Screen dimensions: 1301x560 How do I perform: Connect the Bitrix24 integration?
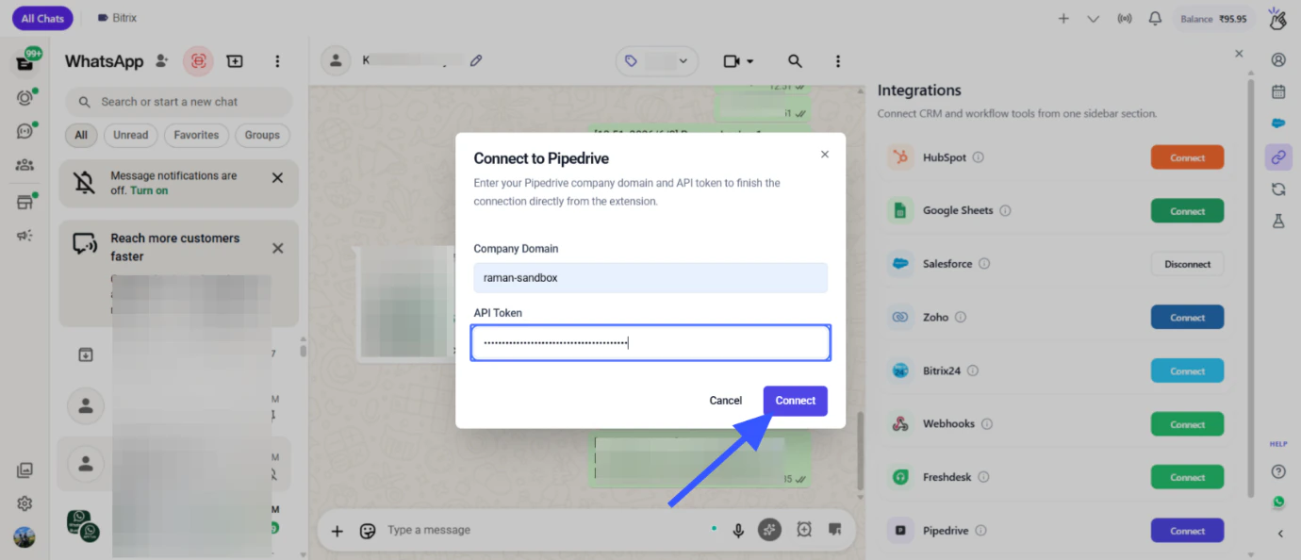(x=1187, y=371)
